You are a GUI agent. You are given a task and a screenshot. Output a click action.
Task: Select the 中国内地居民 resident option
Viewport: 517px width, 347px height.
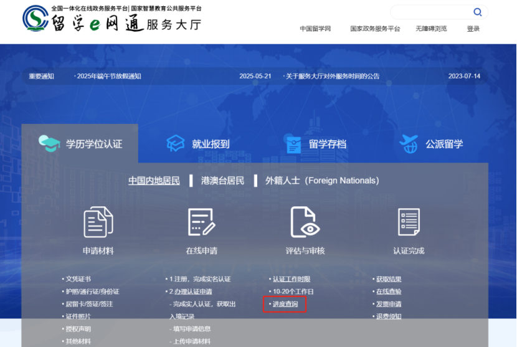coord(154,181)
